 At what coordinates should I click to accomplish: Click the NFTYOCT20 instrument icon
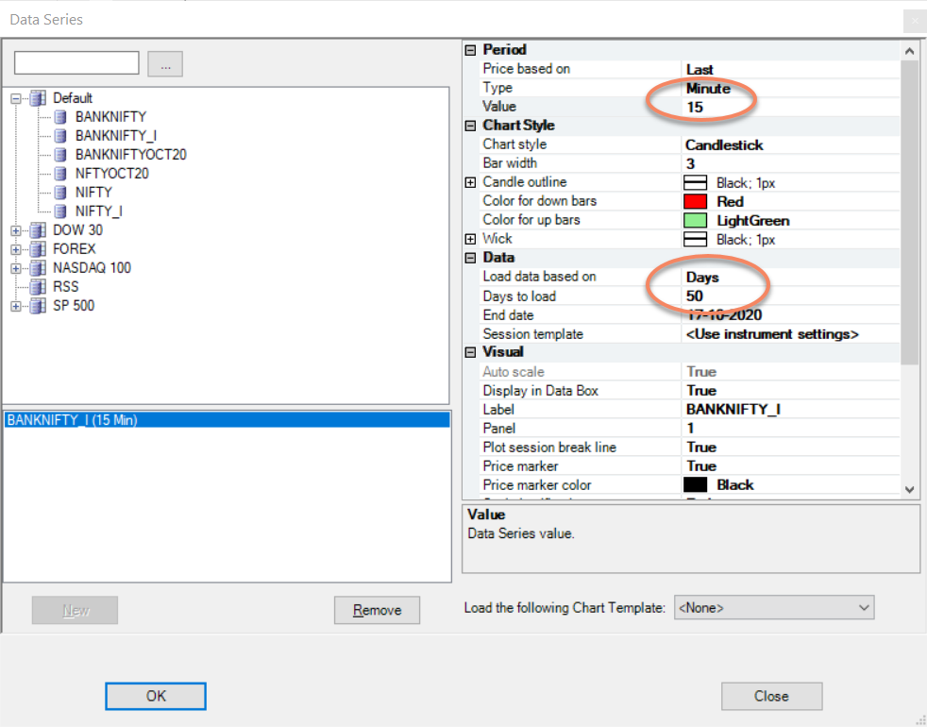coord(60,174)
